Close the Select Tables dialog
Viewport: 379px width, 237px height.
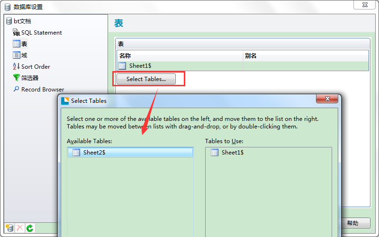327,99
